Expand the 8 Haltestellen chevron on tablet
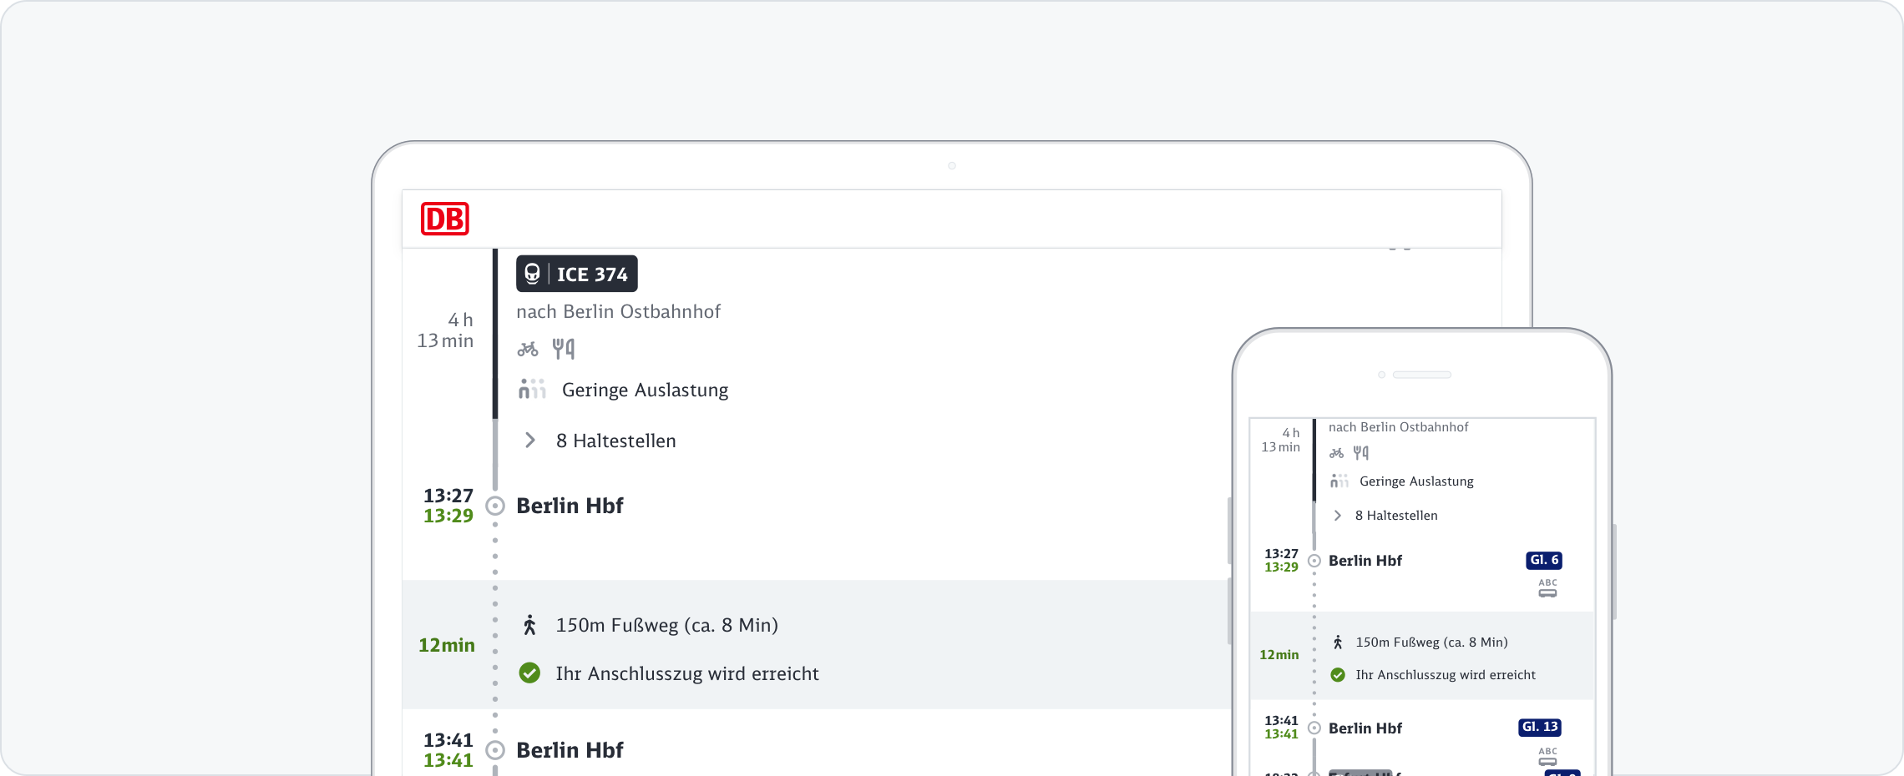Image resolution: width=1904 pixels, height=776 pixels. (x=530, y=441)
